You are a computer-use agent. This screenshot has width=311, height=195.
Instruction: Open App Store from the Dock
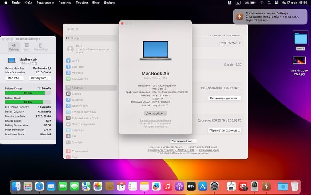(x=203, y=186)
